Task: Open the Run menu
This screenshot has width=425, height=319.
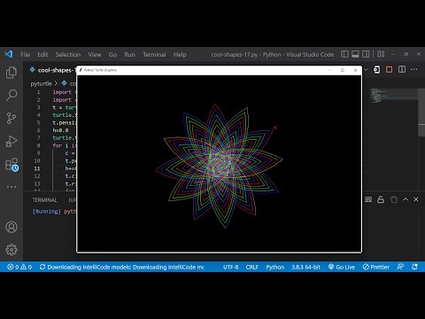Action: click(129, 54)
